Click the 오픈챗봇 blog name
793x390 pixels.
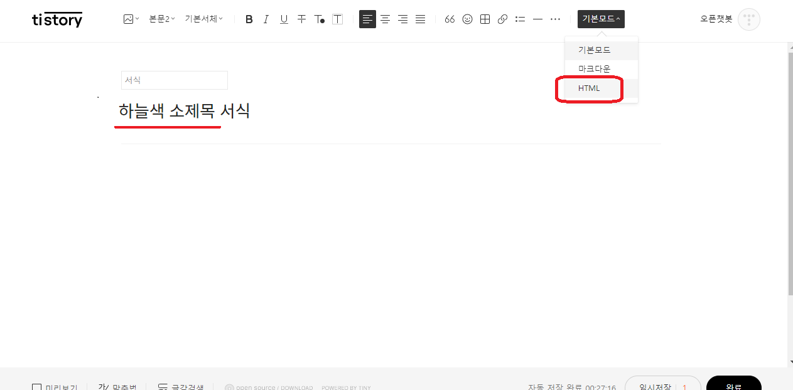tap(716, 19)
